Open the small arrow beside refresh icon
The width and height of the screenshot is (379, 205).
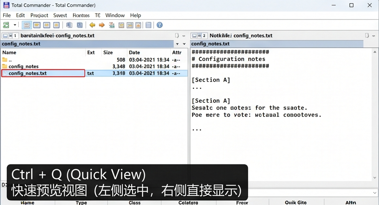point(15,25)
